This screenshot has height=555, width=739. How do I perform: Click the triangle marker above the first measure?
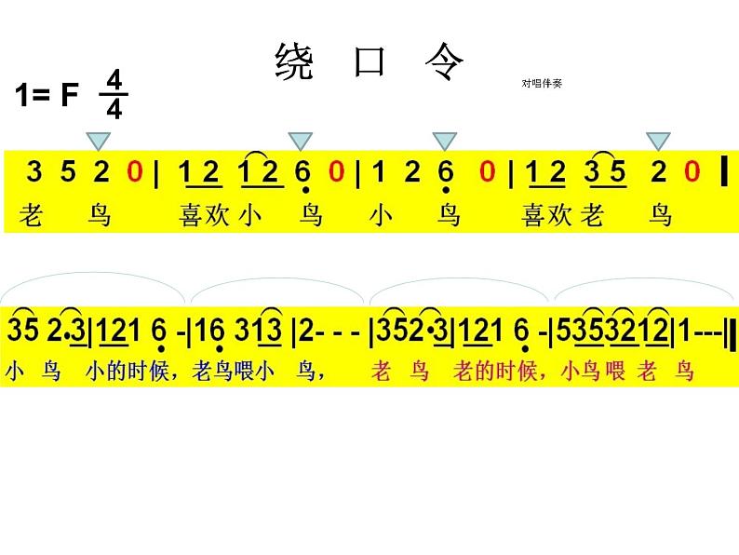99,142
